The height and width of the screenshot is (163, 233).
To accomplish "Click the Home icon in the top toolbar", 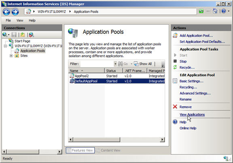I will pyautogui.click(x=215, y=11).
